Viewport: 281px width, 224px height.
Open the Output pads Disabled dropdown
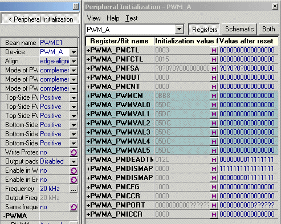(x=74, y=161)
